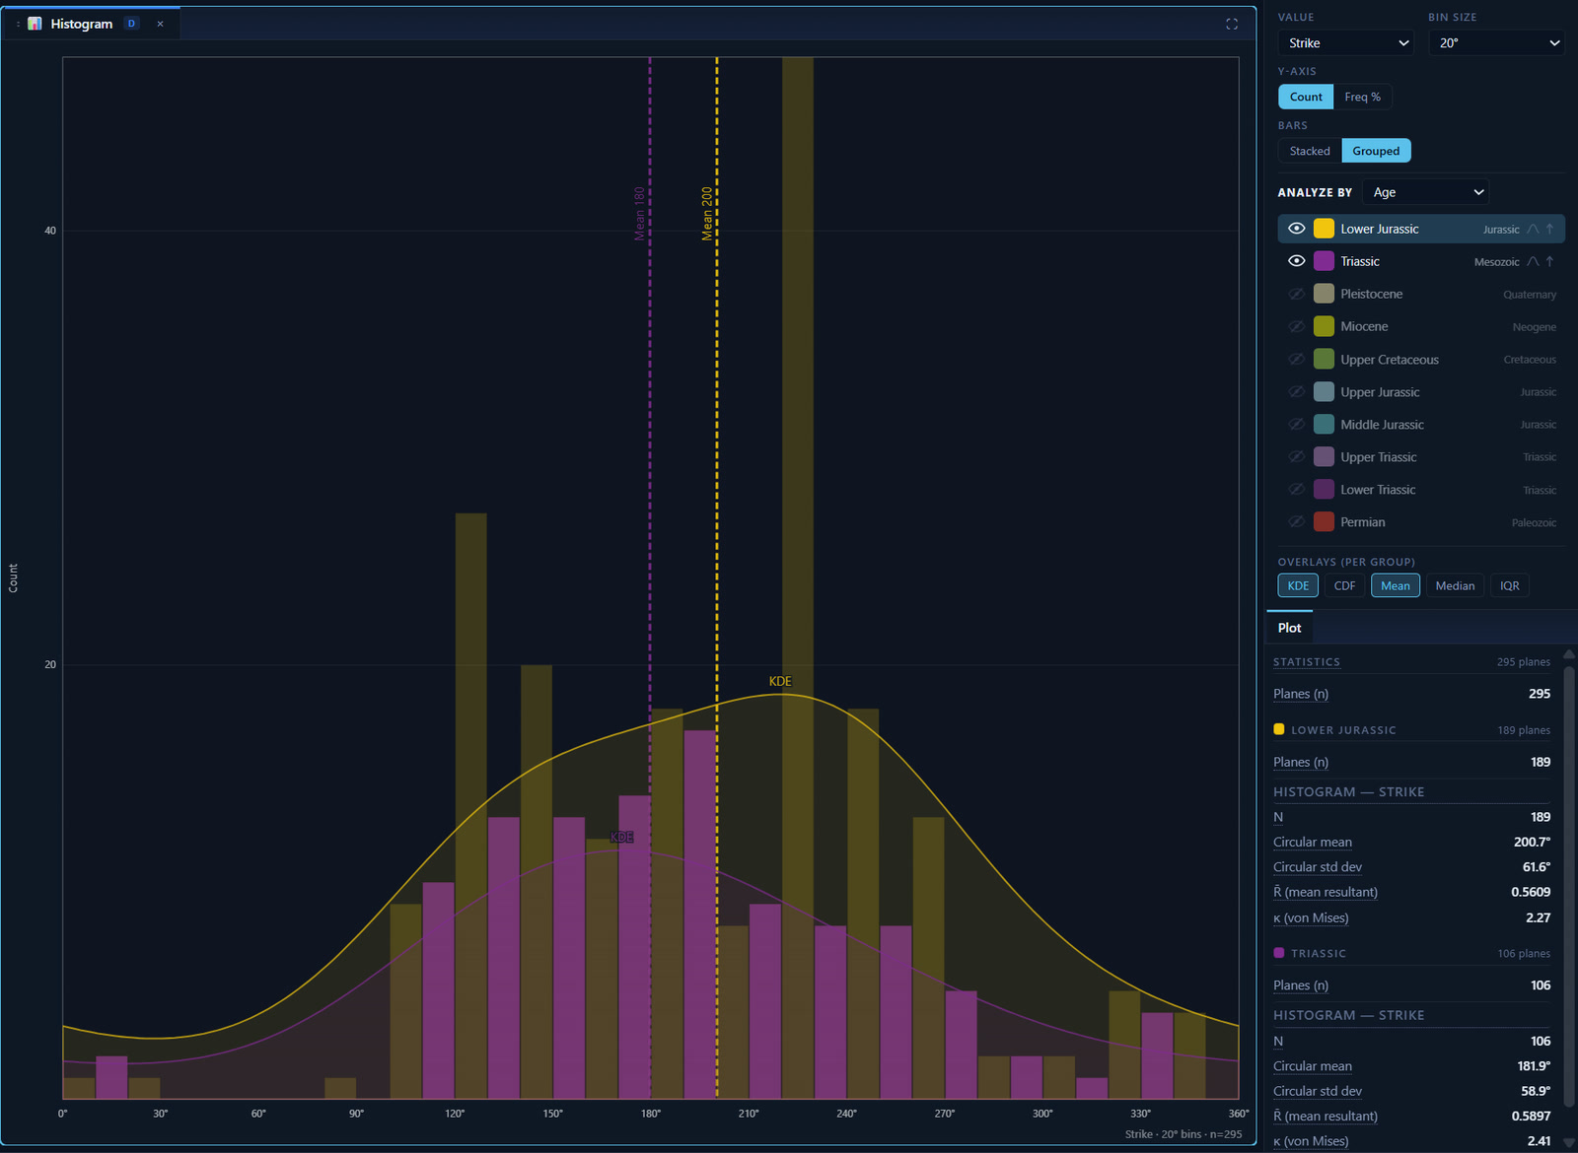Select the Permian row label
This screenshot has height=1153, width=1578.
coord(1362,522)
